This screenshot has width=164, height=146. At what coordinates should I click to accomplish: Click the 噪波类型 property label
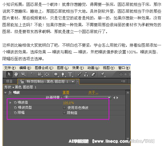[25, 108]
